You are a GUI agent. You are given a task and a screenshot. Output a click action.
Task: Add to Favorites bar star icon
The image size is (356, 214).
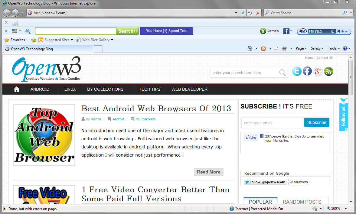34,40
